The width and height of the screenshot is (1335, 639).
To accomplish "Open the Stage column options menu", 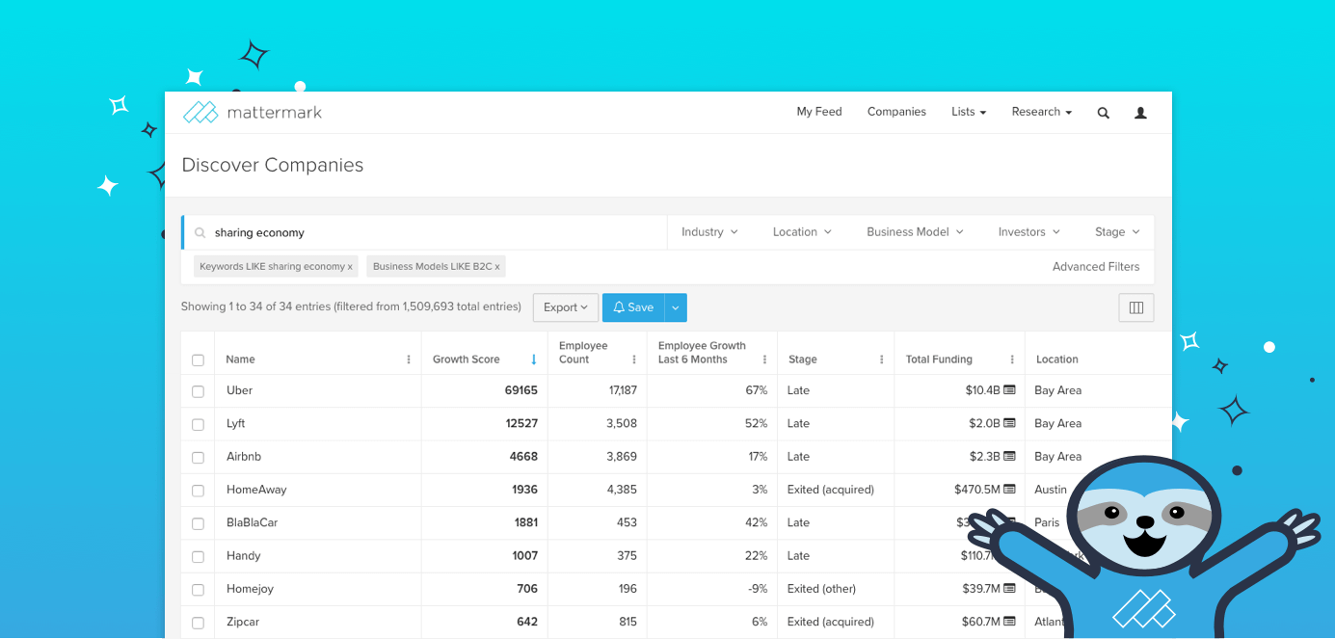I will [x=882, y=359].
